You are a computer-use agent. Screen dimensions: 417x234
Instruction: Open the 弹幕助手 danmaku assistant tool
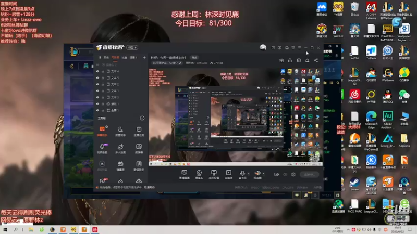coord(102,132)
